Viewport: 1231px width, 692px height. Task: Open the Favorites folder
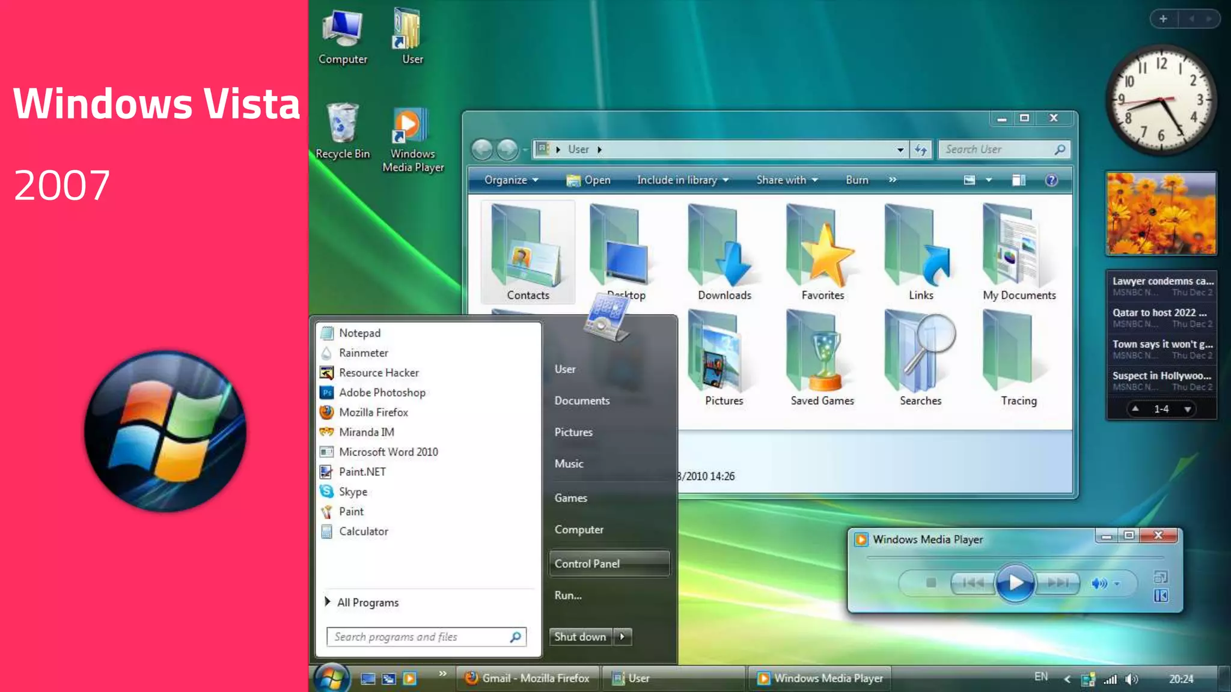(x=822, y=252)
